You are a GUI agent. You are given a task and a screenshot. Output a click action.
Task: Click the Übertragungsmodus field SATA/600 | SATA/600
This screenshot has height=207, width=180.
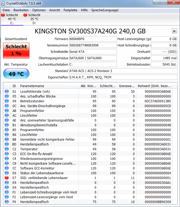click(x=93, y=58)
